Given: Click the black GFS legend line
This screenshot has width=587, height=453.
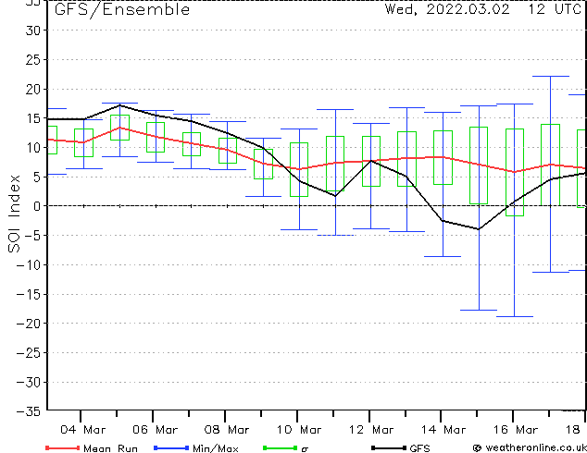Looking at the screenshot, I should 389,447.
